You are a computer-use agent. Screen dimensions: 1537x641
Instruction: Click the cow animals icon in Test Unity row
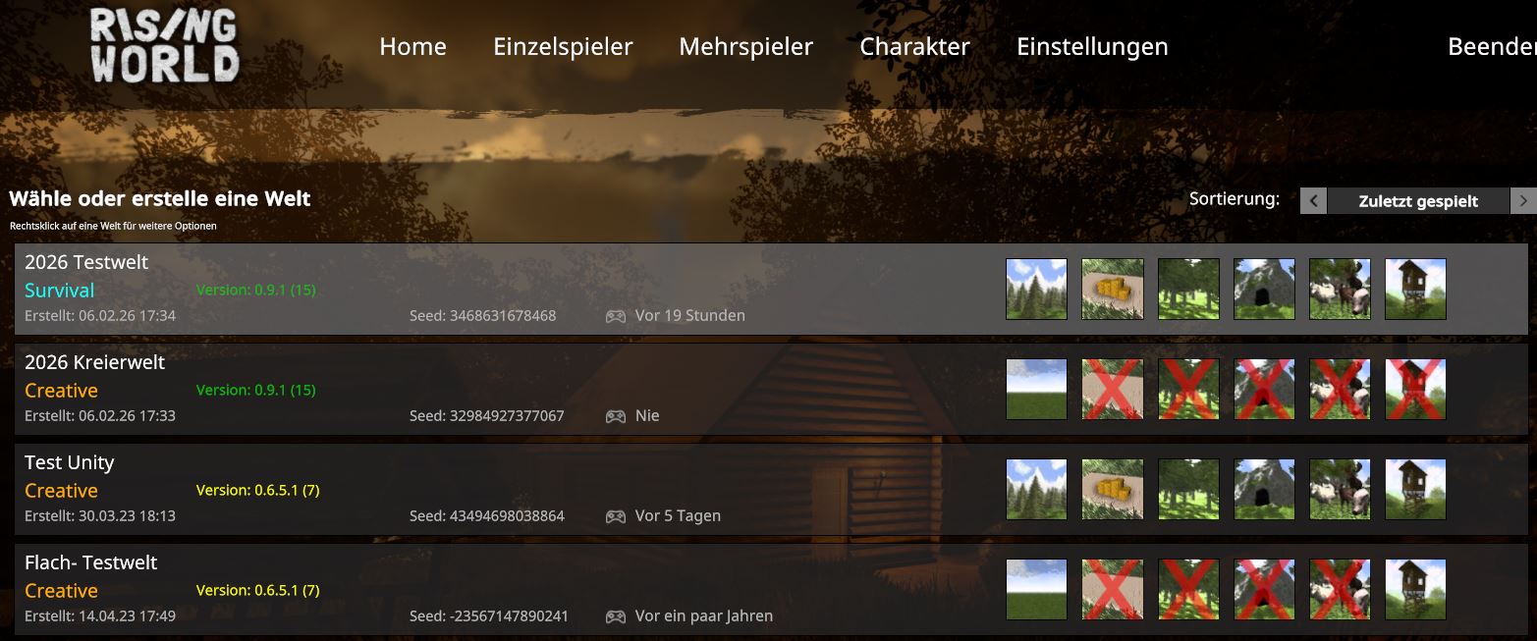click(1341, 489)
